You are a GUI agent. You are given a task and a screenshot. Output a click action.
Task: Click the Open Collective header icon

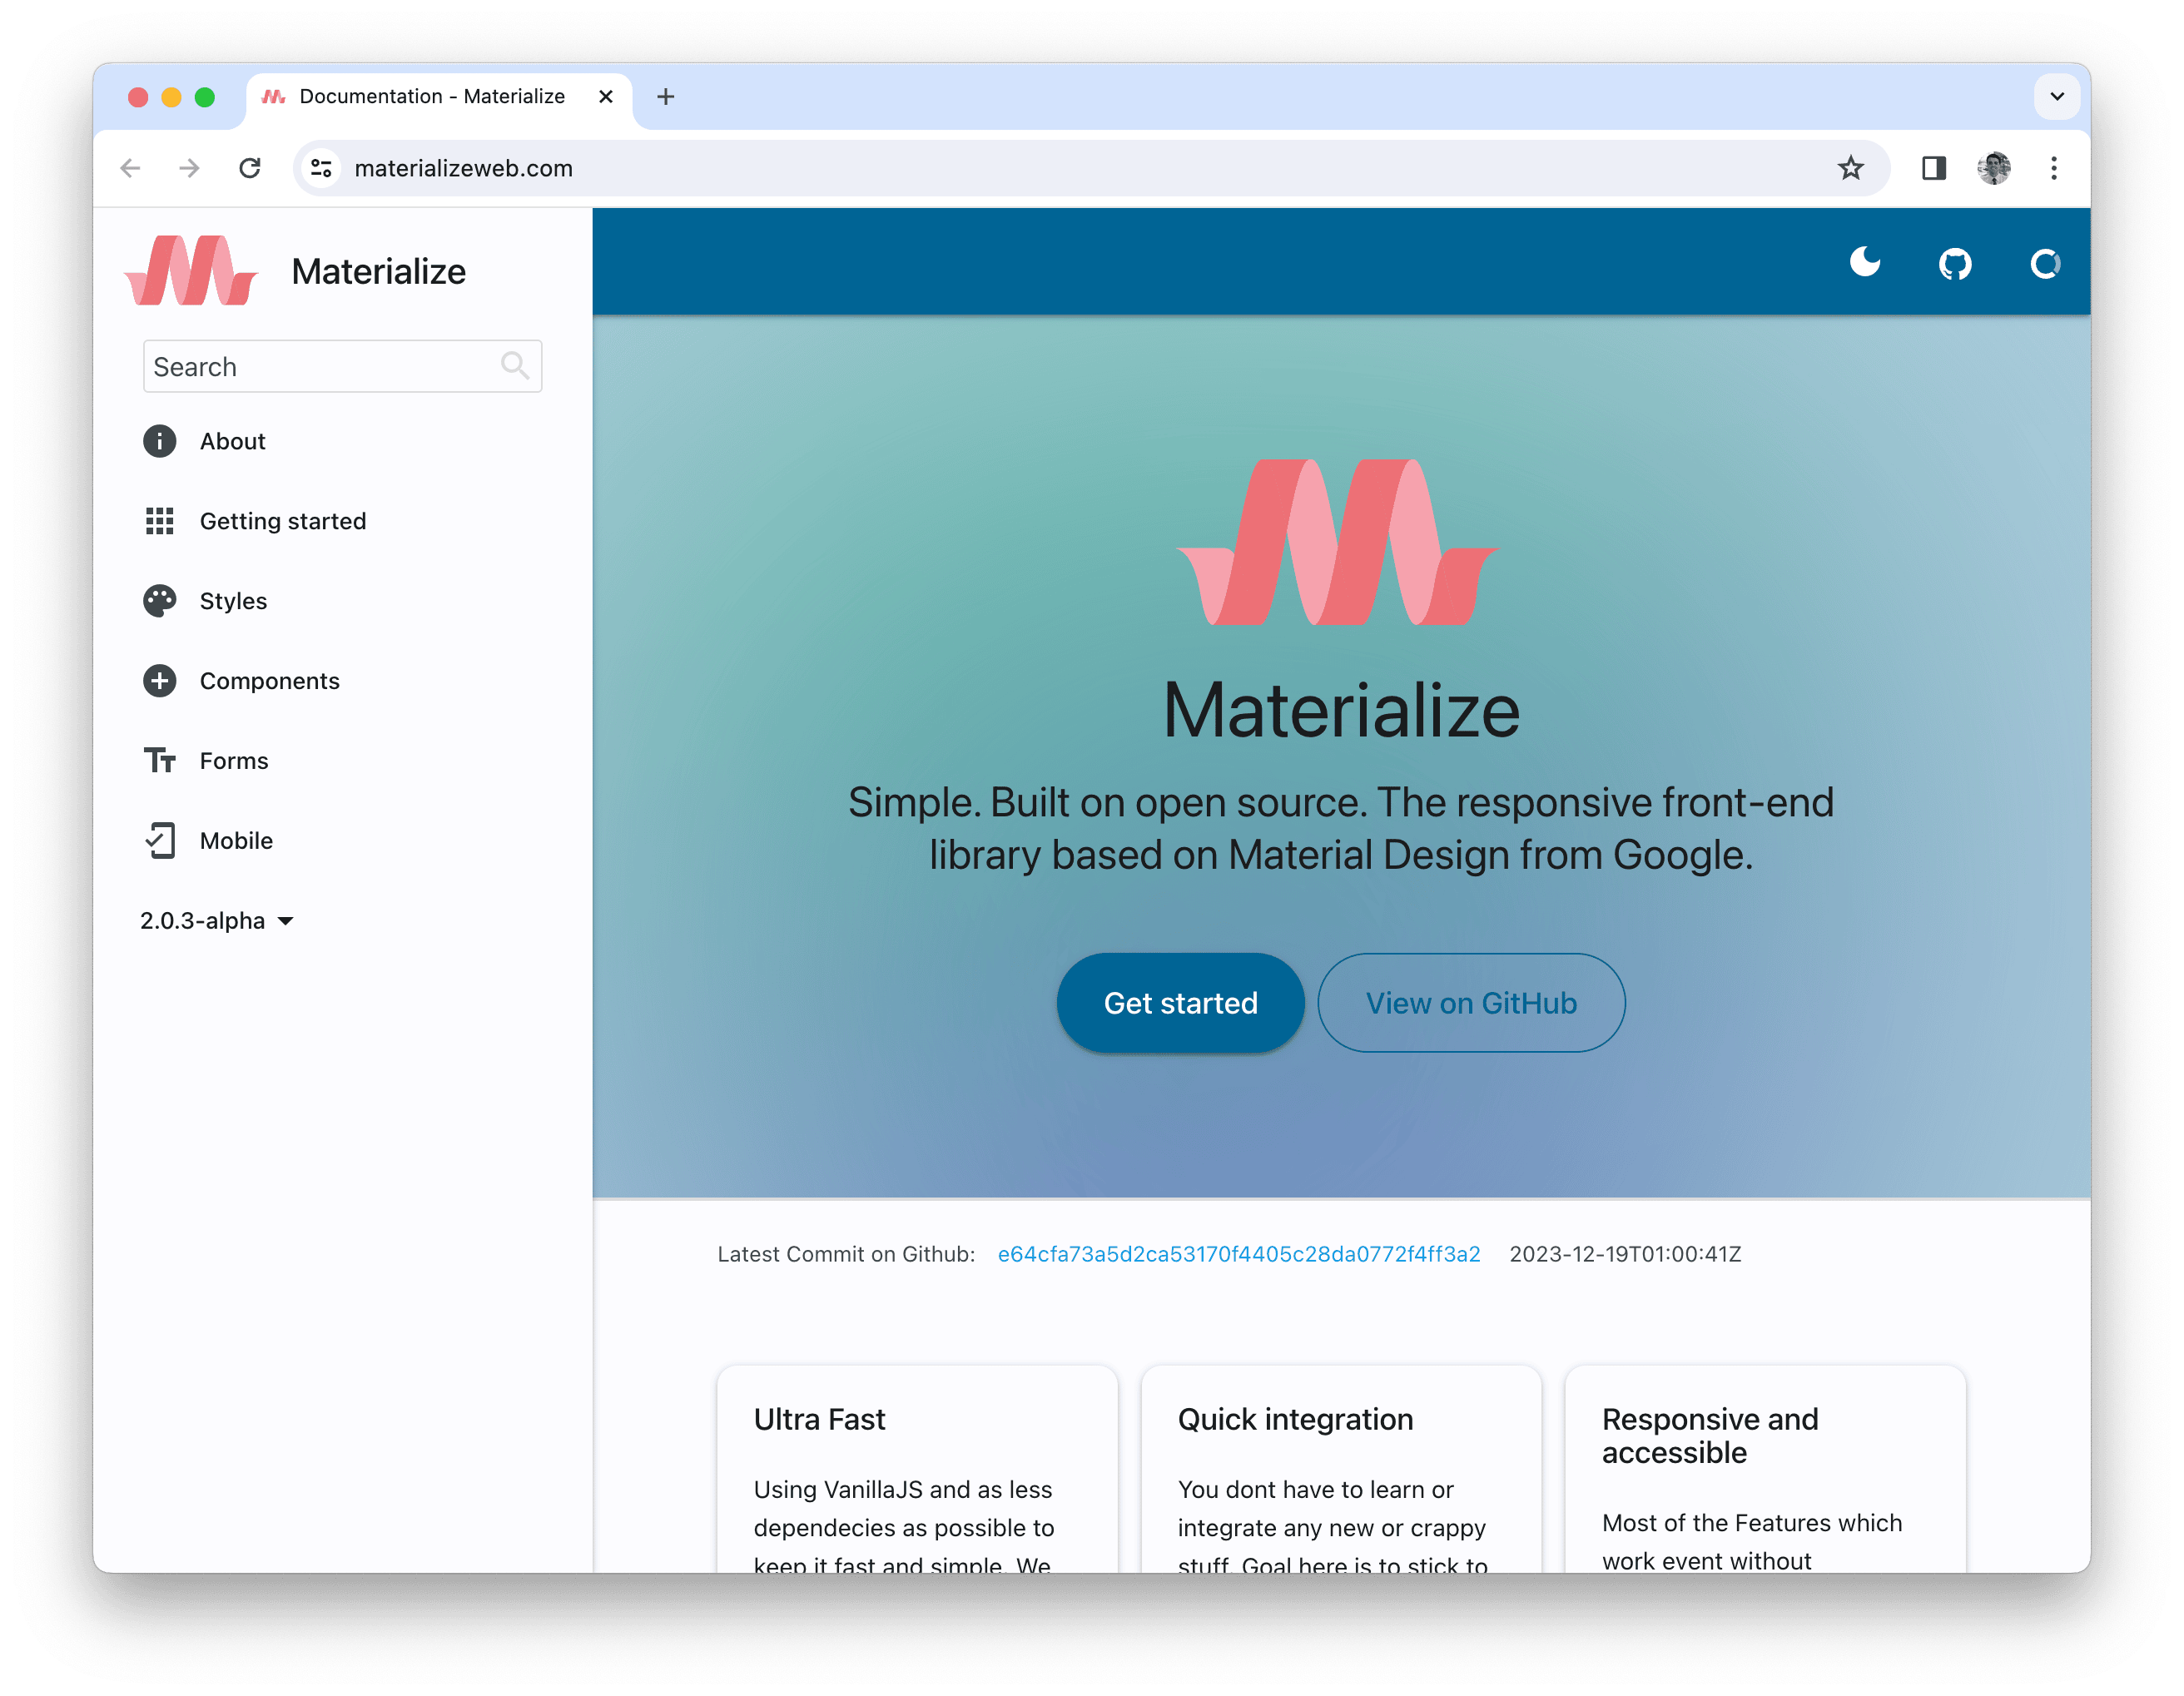tap(2044, 264)
